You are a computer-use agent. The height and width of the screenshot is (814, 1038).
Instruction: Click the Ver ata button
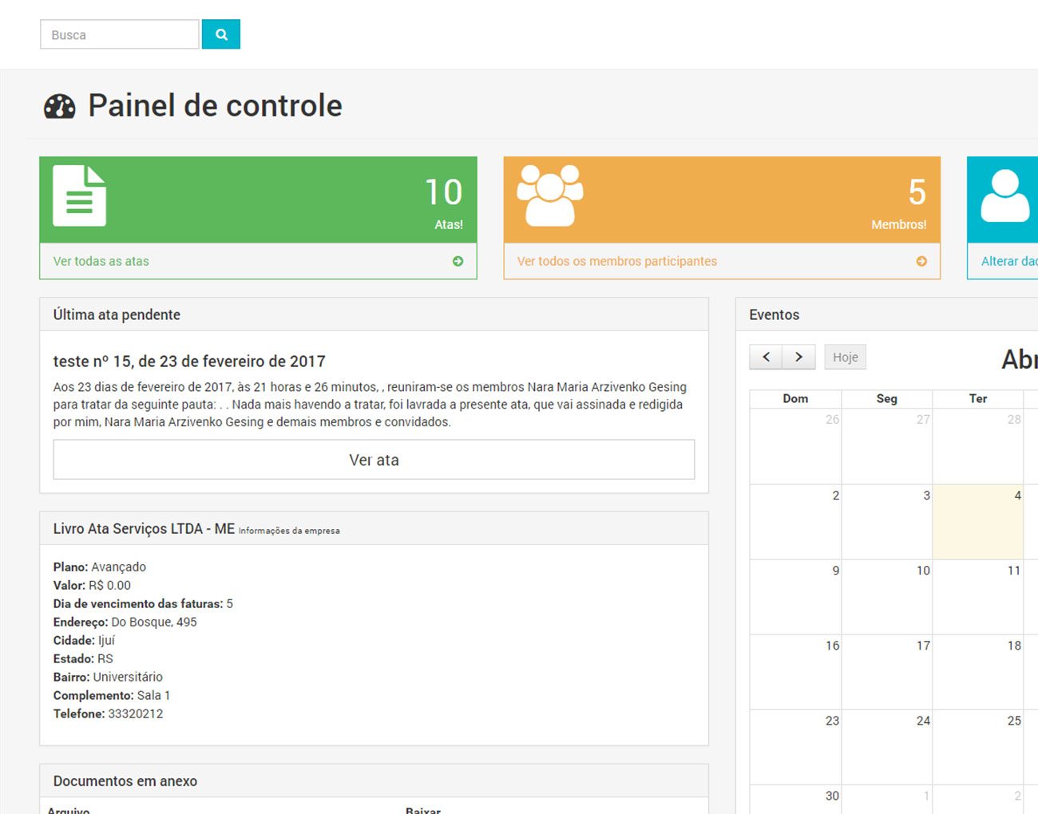coord(374,460)
